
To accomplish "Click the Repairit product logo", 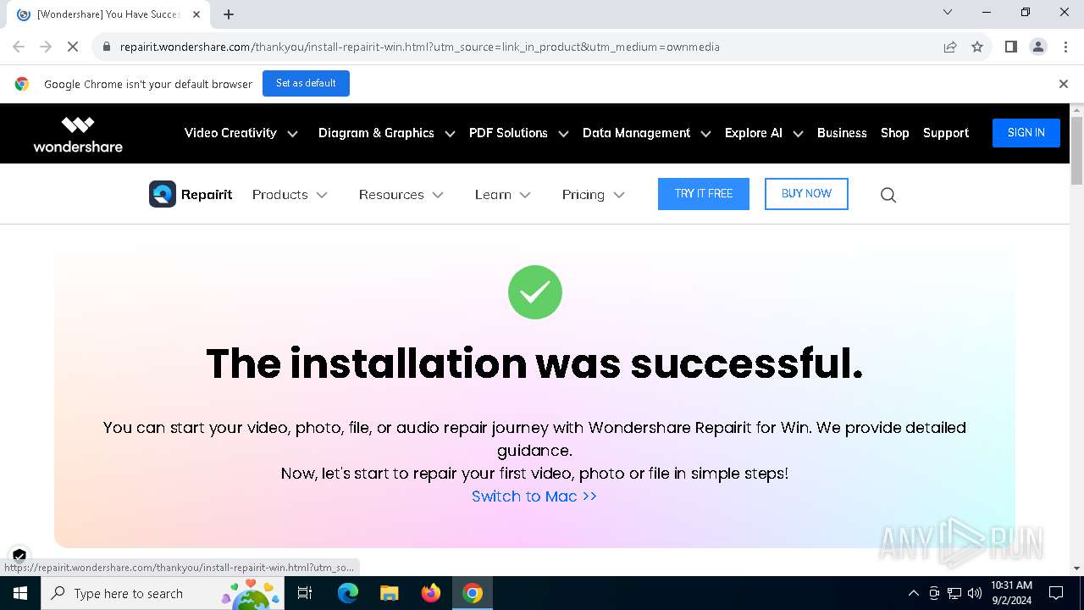I will click(191, 194).
